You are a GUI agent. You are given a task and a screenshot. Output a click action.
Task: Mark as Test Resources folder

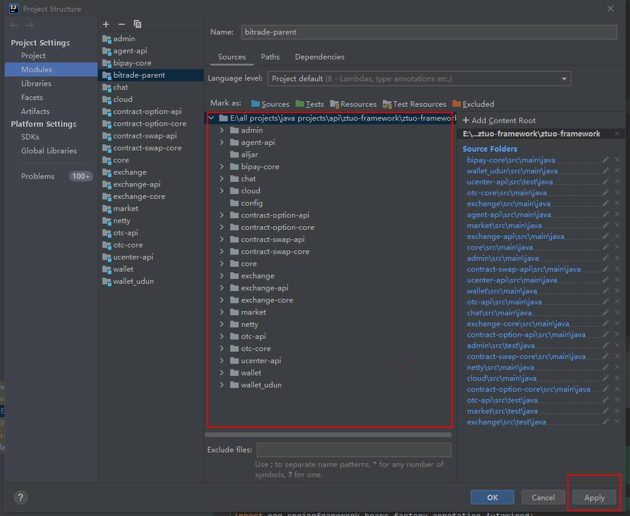tap(414, 104)
